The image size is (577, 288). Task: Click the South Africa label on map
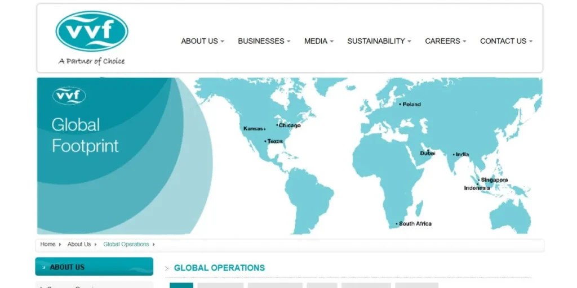pos(415,223)
